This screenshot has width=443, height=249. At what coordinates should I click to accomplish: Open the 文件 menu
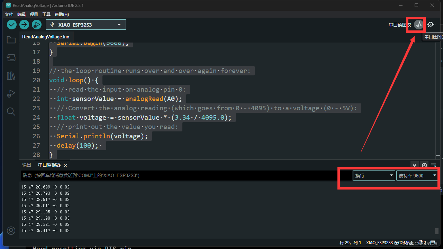9,14
